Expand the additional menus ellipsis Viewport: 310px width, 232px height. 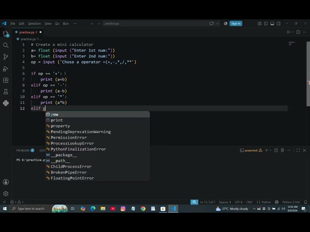[x=75, y=24]
